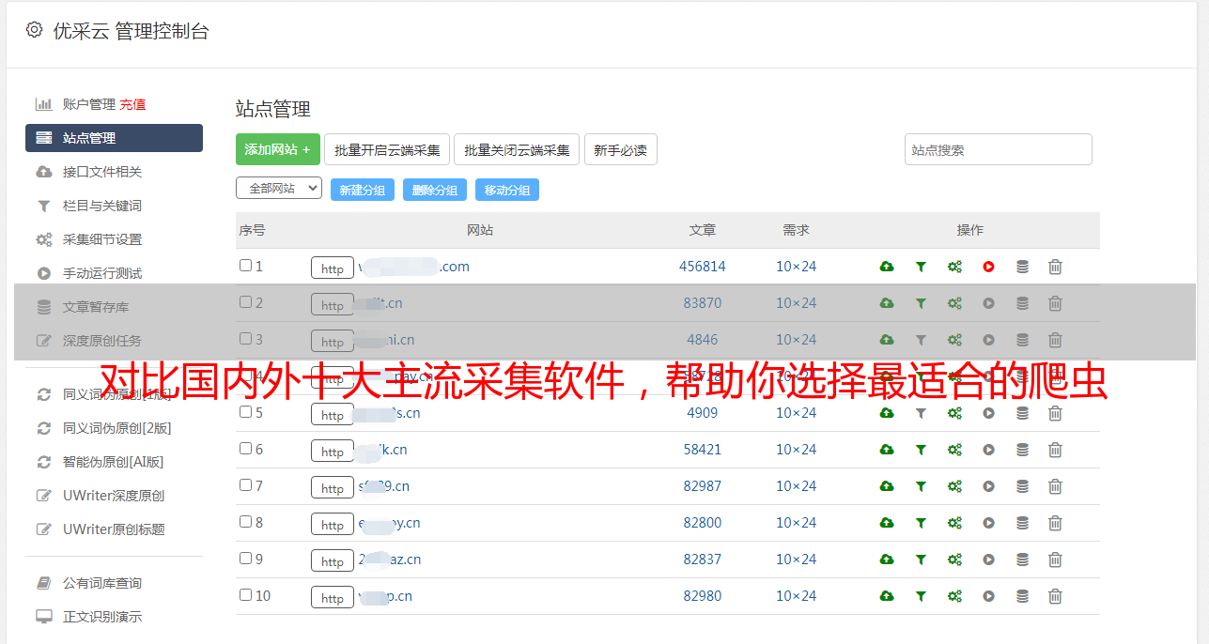Click the database stack icon in row 9
Image resolution: width=1209 pixels, height=644 pixels.
pyautogui.click(x=1022, y=560)
